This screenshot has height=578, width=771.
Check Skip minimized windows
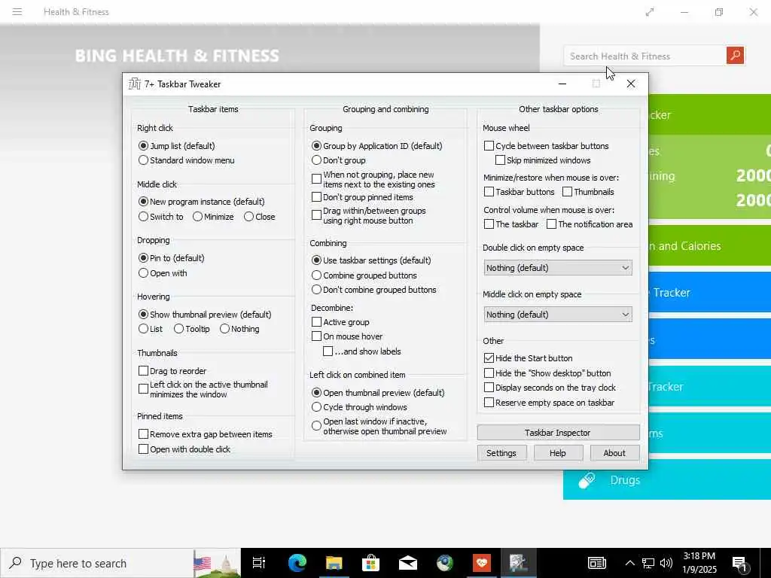pos(544,160)
